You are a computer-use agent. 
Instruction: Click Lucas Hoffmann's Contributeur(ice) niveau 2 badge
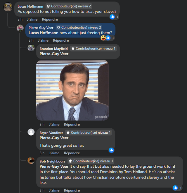tap(69, 6)
